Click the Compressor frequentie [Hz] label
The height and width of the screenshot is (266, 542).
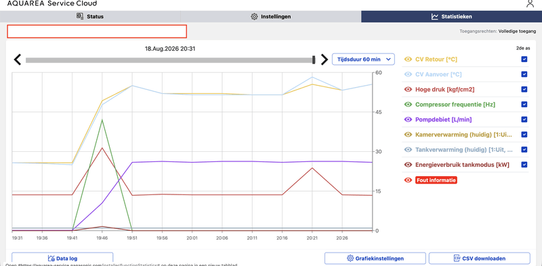455,105
